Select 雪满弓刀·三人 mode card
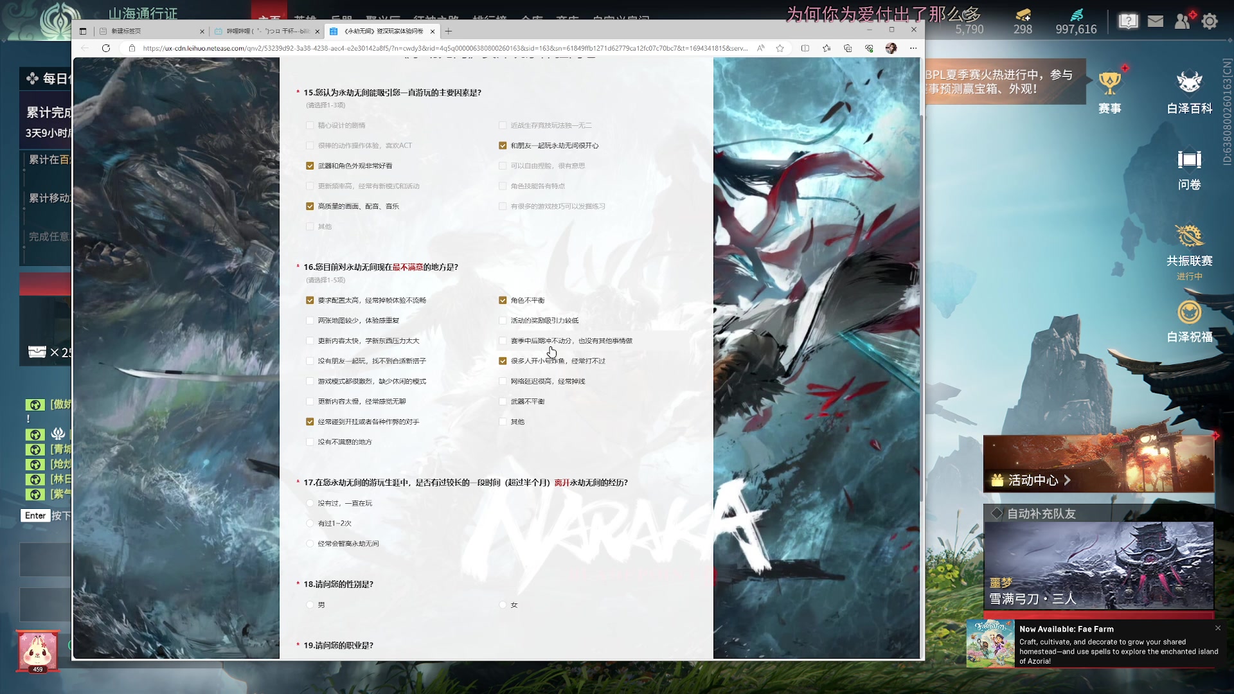 (x=1098, y=565)
